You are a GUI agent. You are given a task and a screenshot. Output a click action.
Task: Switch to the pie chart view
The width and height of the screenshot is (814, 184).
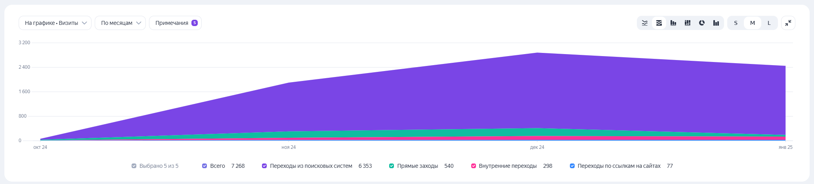(x=702, y=23)
